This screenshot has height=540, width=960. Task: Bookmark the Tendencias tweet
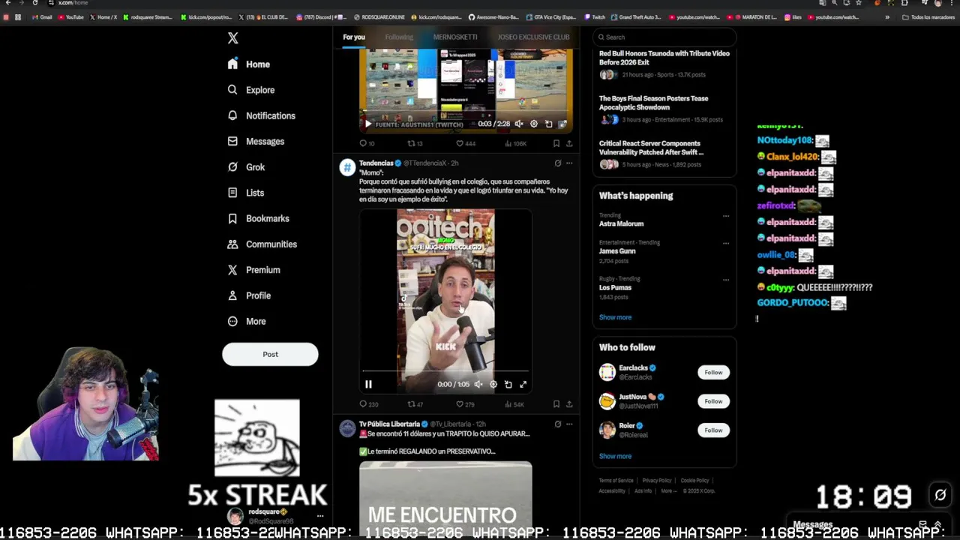pyautogui.click(x=556, y=404)
